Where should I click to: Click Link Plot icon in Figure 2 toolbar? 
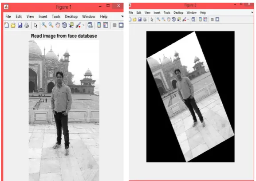(193, 20)
